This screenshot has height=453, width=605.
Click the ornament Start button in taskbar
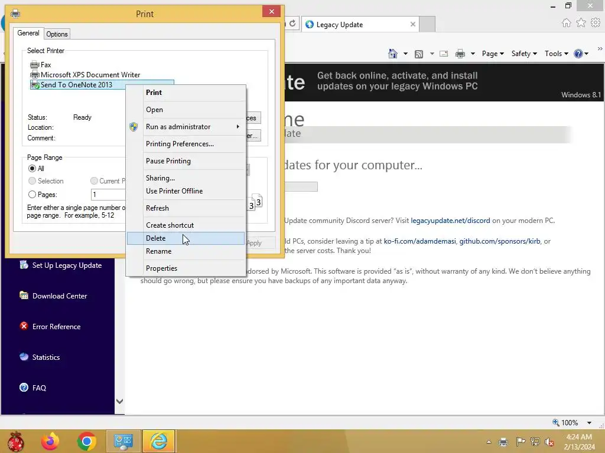(16, 441)
